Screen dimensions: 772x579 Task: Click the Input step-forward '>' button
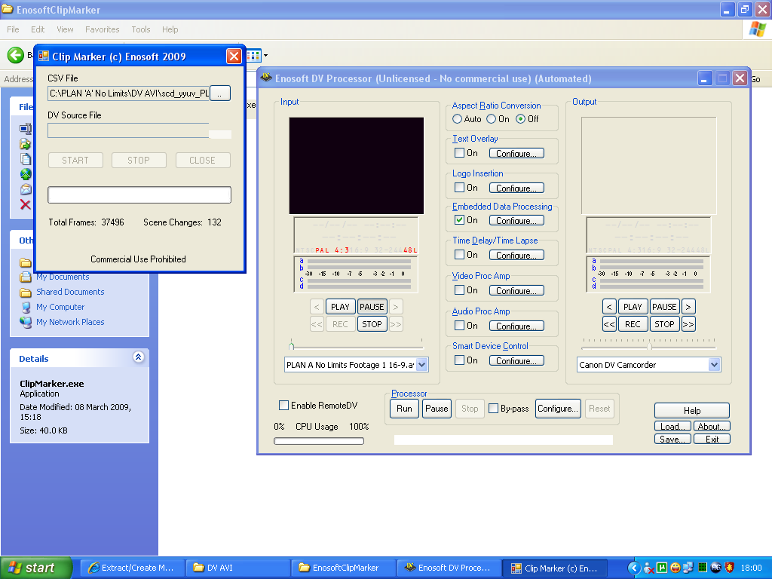click(x=396, y=307)
